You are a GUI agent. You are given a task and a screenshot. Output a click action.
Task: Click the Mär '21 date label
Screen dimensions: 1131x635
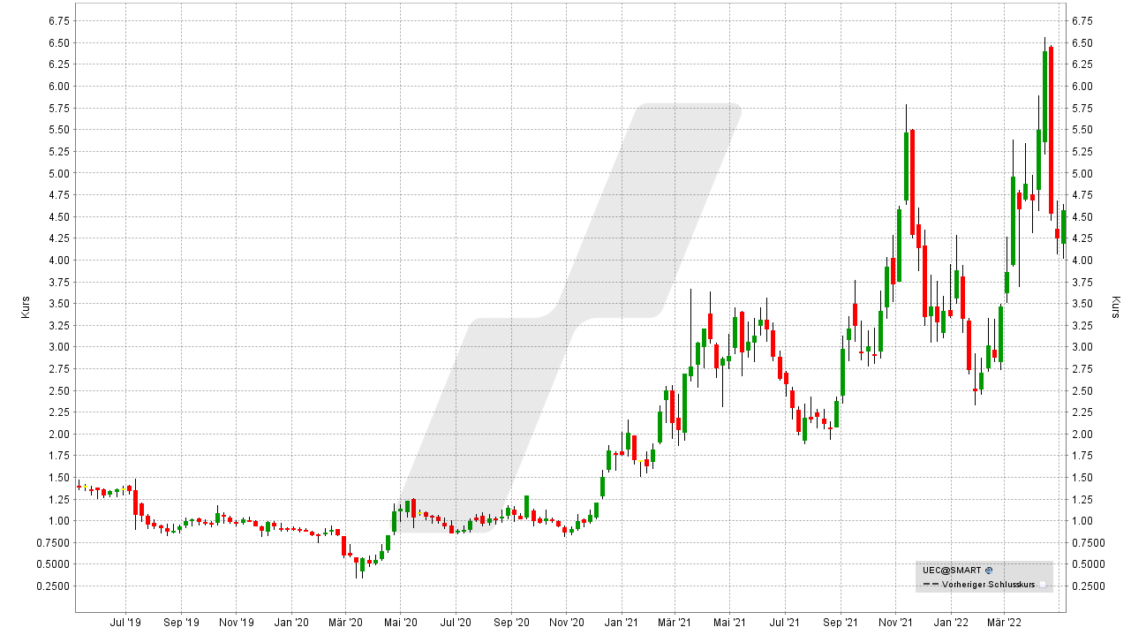(x=674, y=622)
